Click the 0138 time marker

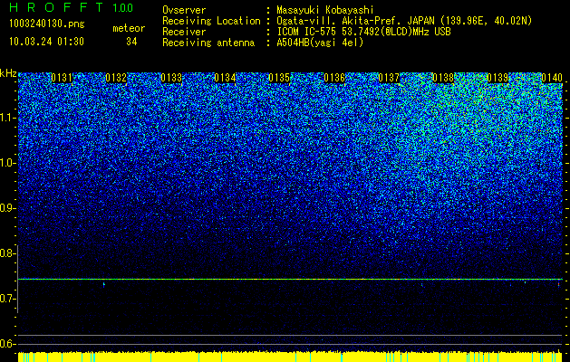pos(443,78)
